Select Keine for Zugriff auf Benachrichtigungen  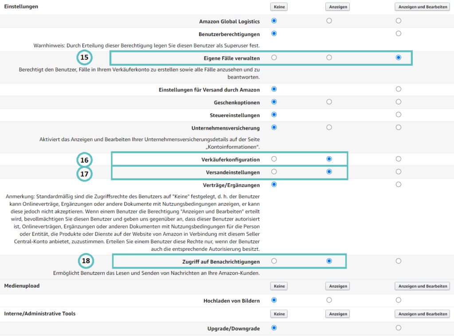274,261
